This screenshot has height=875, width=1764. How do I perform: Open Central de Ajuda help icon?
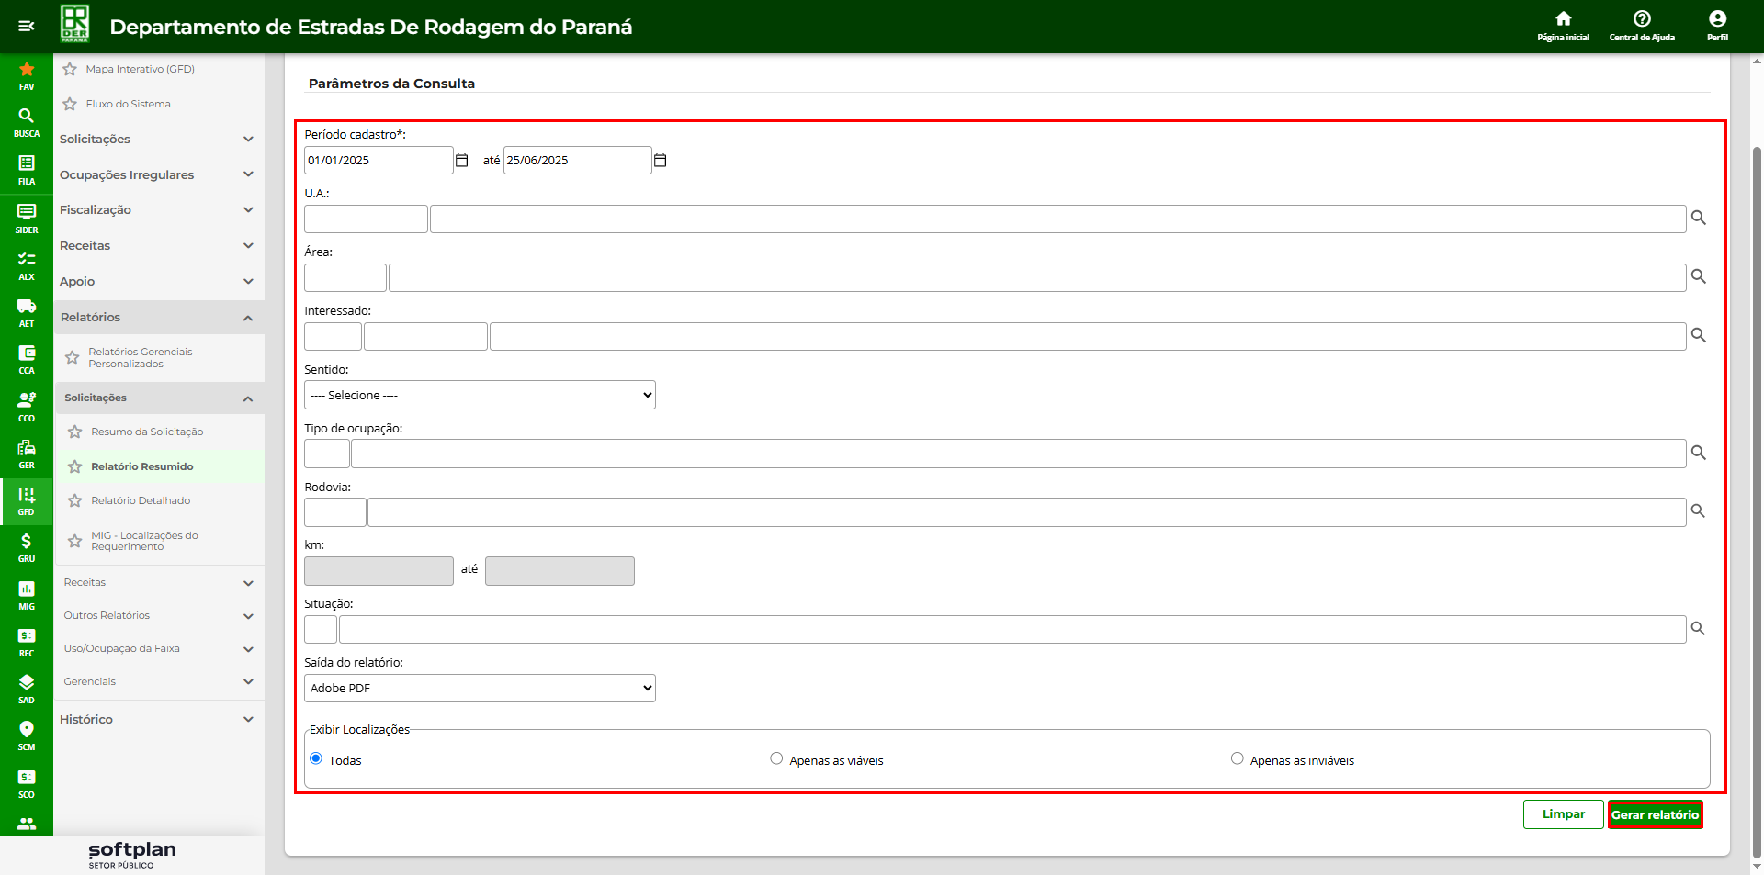click(x=1641, y=25)
